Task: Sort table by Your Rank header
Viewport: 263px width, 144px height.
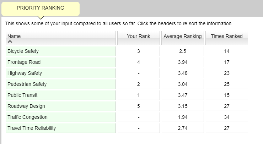Action: pos(139,38)
